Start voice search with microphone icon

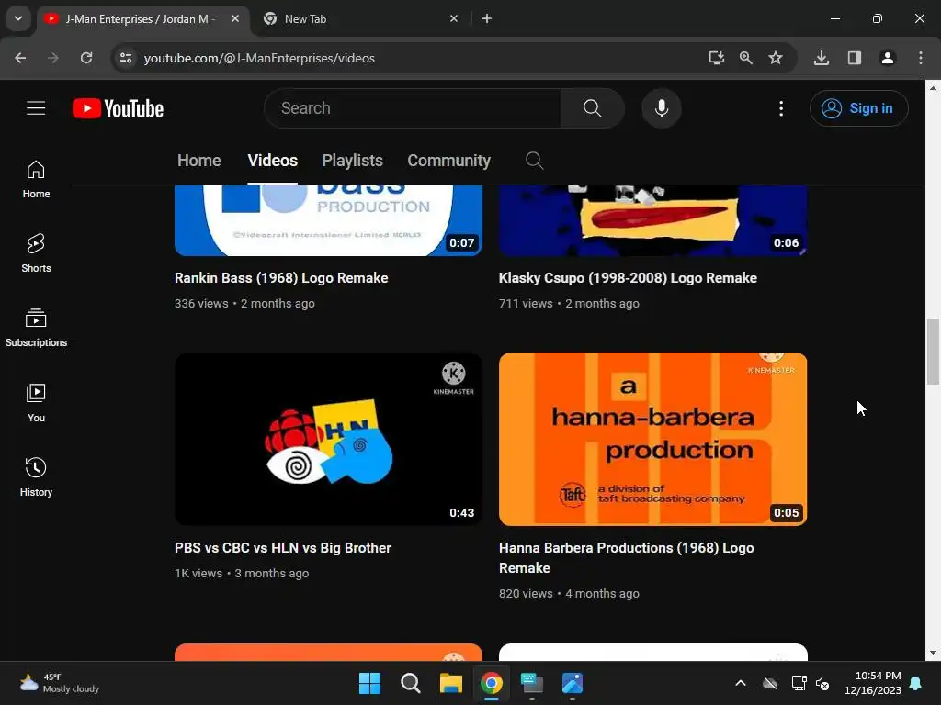pos(662,108)
